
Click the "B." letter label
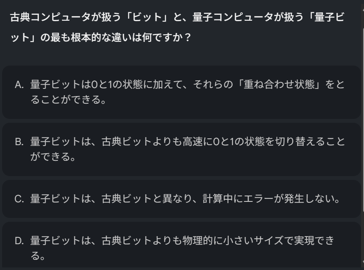click(x=19, y=142)
